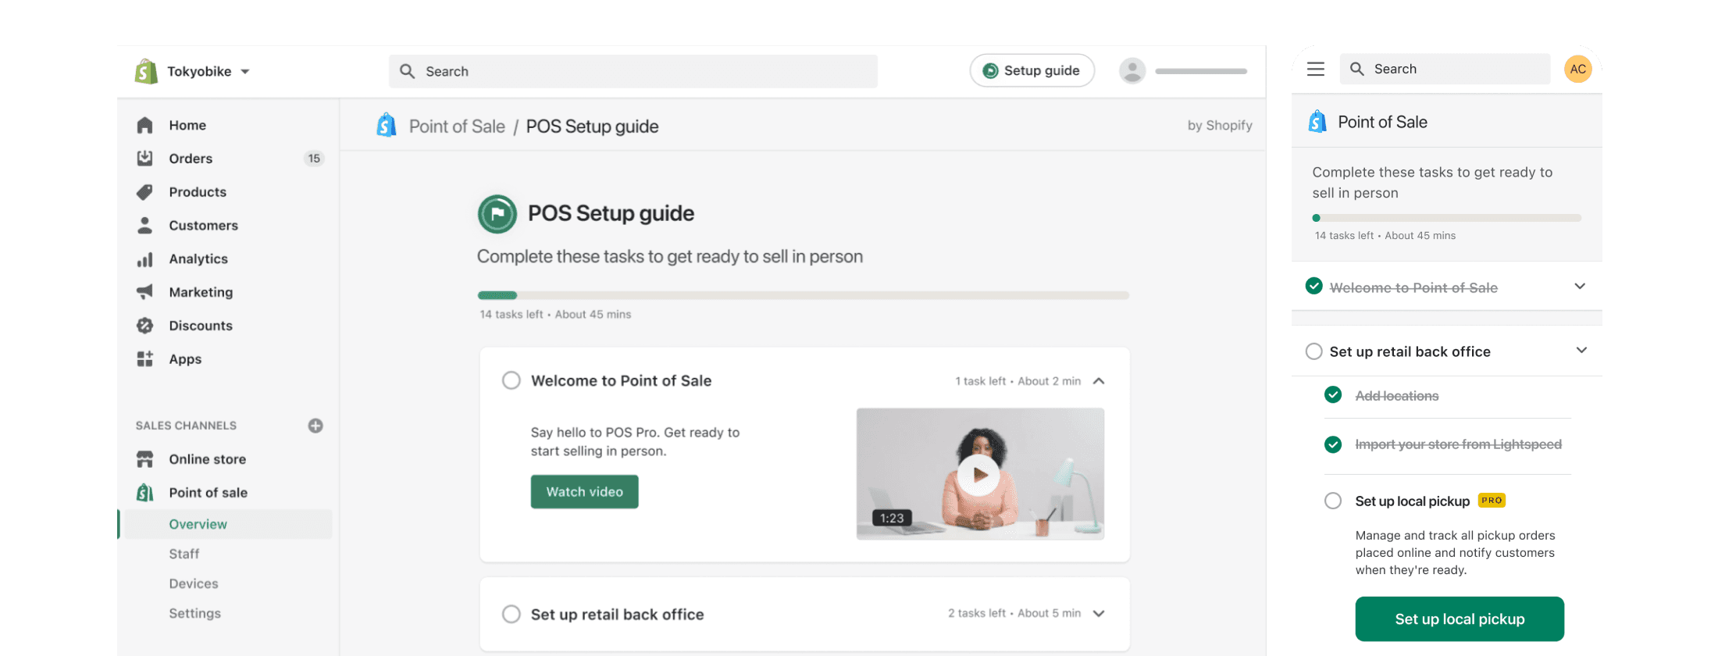Click the Home house icon in sidebar

pyautogui.click(x=144, y=125)
